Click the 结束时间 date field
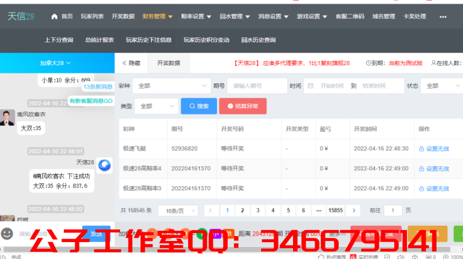The height and width of the screenshot is (259, 463). 374,86
